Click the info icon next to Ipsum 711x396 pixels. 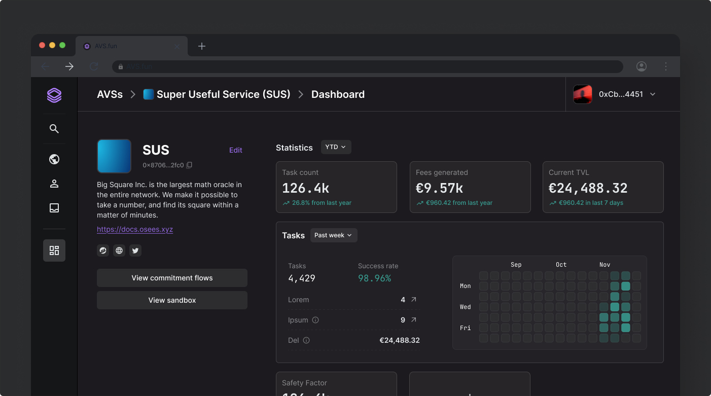(x=315, y=319)
